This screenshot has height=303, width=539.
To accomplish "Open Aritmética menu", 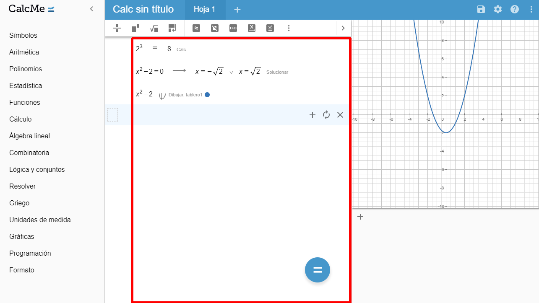I will [24, 52].
